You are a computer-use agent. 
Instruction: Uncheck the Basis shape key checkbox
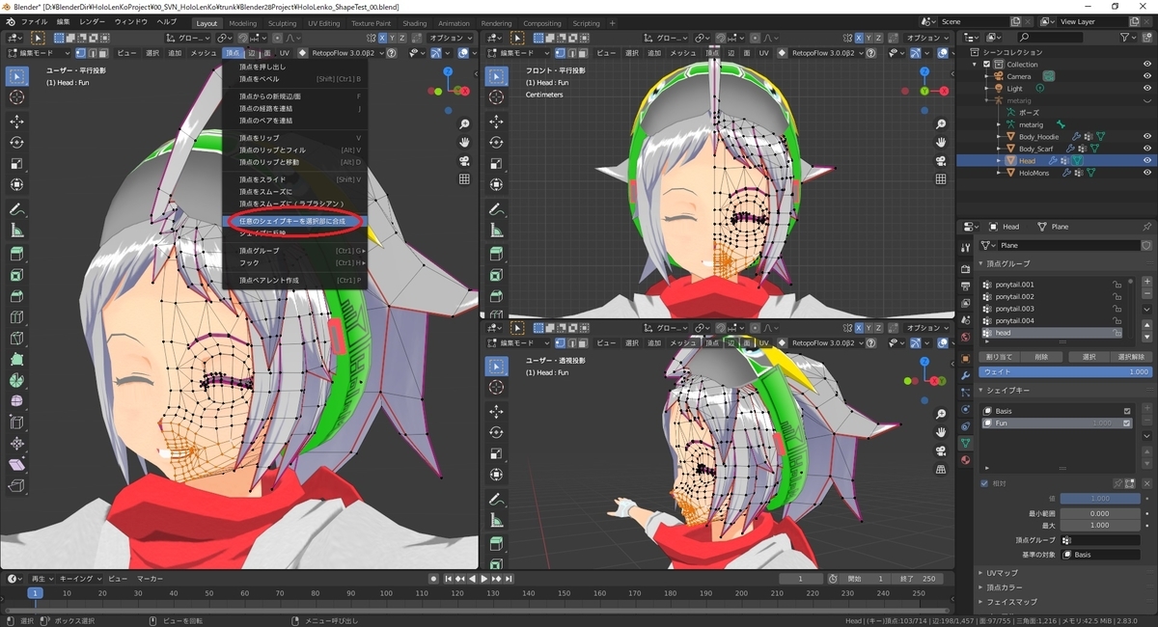pyautogui.click(x=1127, y=411)
